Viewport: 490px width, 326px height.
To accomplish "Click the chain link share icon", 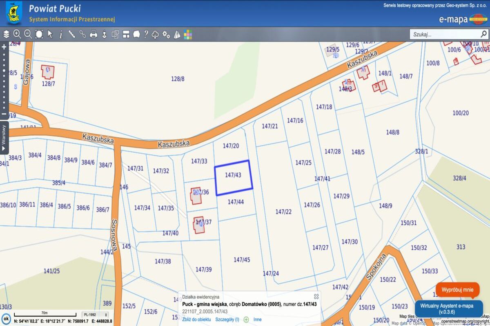I will pyautogui.click(x=82, y=34).
